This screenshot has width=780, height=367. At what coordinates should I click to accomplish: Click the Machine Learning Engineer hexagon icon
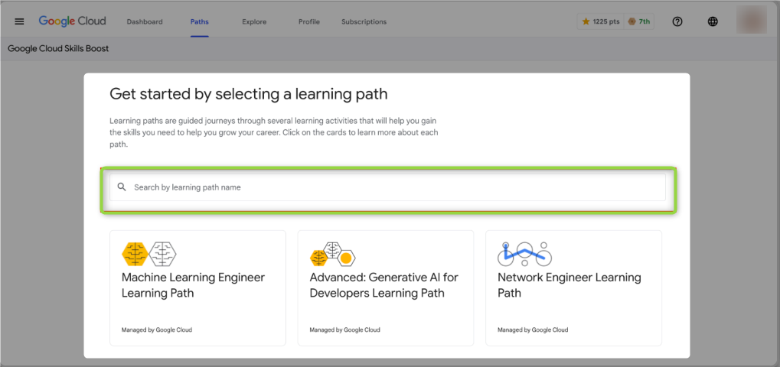pyautogui.click(x=149, y=255)
